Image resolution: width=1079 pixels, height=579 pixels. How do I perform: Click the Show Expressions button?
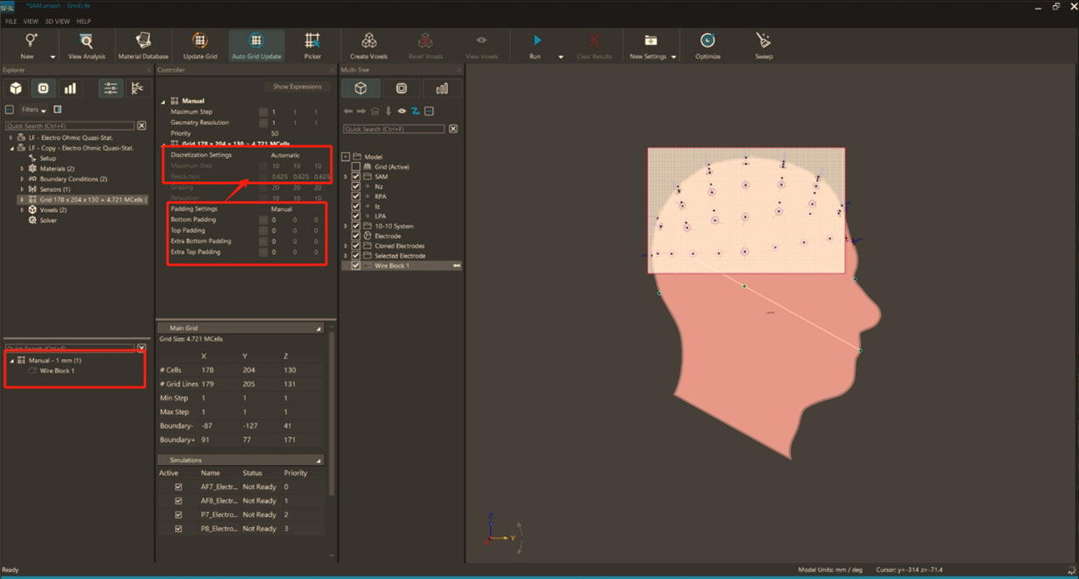coord(297,87)
